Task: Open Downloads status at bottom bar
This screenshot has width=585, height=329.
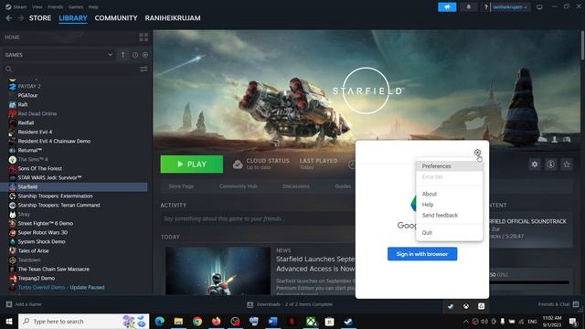Action: tap(290, 304)
